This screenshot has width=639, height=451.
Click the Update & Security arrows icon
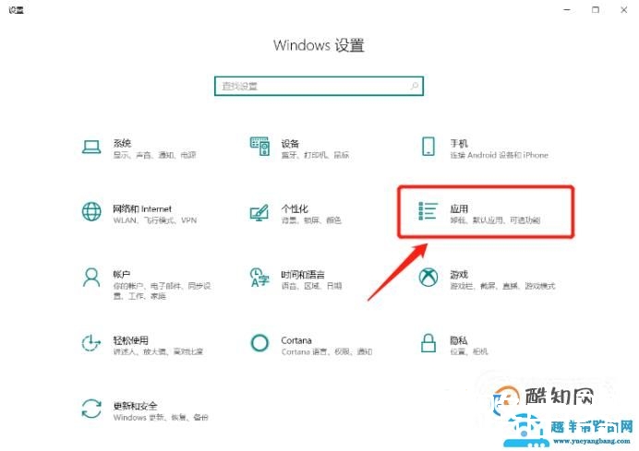[x=91, y=409]
